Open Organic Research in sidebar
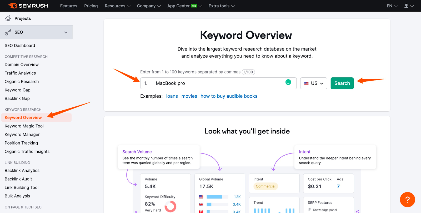 coord(22,82)
